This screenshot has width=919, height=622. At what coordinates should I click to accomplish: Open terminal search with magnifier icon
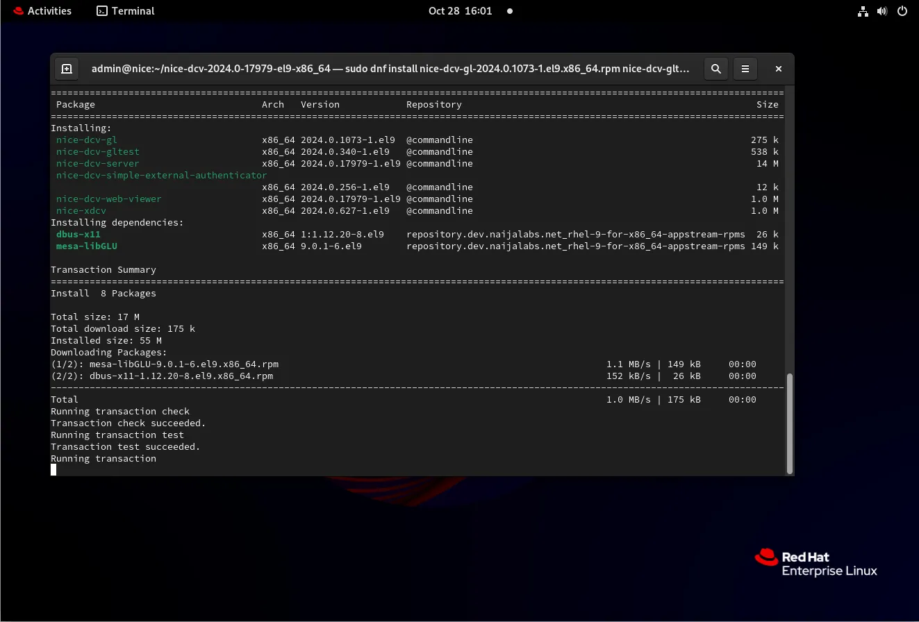tap(716, 69)
